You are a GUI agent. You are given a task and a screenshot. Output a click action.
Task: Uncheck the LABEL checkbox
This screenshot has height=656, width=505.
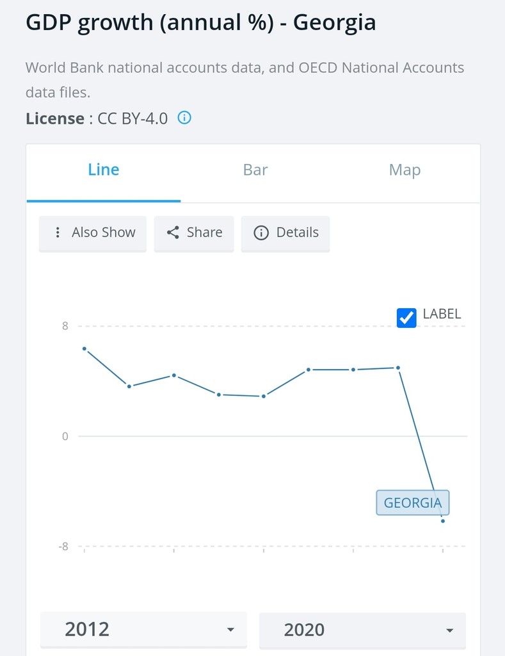click(406, 318)
